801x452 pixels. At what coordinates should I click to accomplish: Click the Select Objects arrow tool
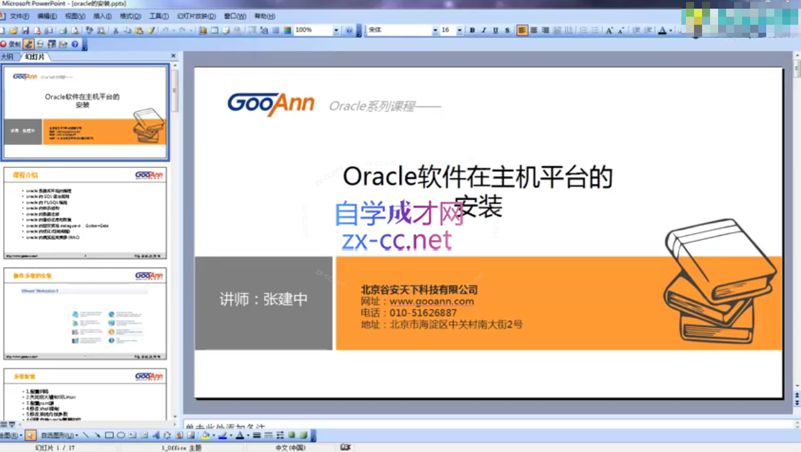pyautogui.click(x=30, y=435)
